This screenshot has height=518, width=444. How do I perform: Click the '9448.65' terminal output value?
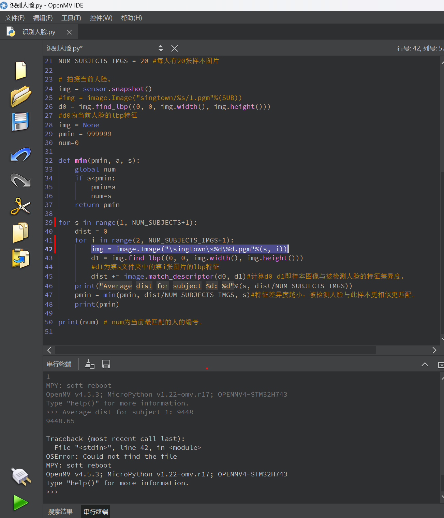coord(60,421)
